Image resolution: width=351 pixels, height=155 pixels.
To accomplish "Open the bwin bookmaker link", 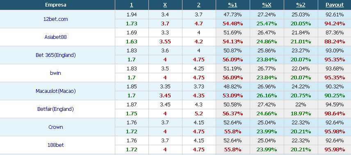I will tap(55, 73).
